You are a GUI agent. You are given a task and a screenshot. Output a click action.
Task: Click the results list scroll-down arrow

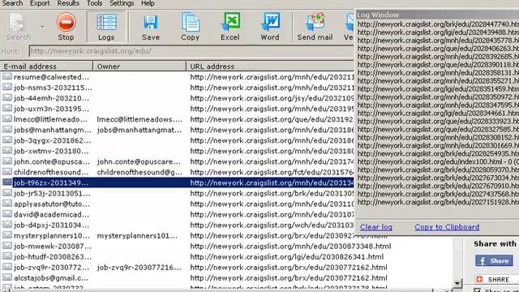457,283
